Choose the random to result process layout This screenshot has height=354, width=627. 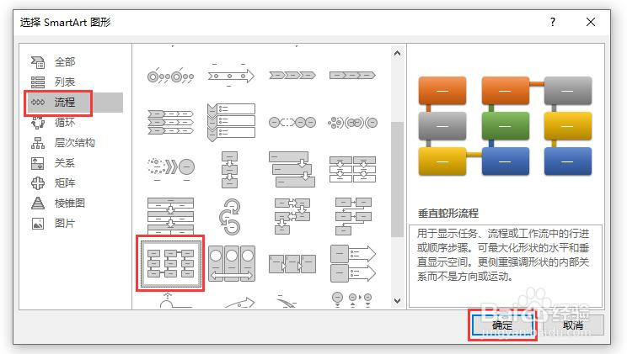[x=171, y=167]
